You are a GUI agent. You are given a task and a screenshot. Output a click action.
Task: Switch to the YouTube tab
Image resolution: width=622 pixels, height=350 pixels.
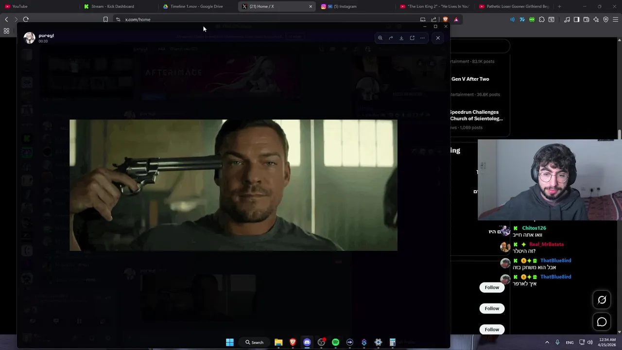click(x=39, y=6)
